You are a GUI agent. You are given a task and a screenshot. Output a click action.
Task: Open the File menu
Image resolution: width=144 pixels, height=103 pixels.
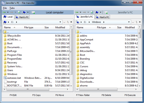[x=5, y=8]
